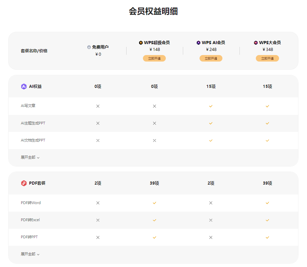This screenshot has width=307, height=267.
Task: Select the WPS大会员 plan name
Action: pyautogui.click(x=270, y=43)
